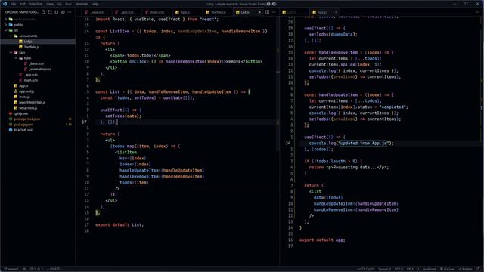Open _normalize.scss in the Explorer tree
Image resolution: width=484 pixels, height=272 pixels.
[x=38, y=69]
